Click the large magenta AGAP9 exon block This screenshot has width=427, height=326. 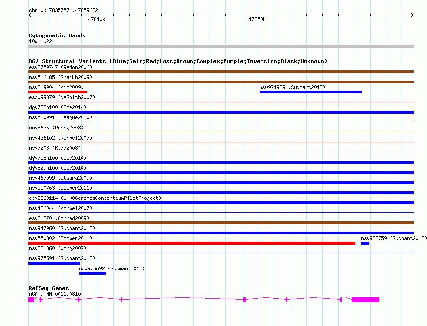tap(365, 300)
